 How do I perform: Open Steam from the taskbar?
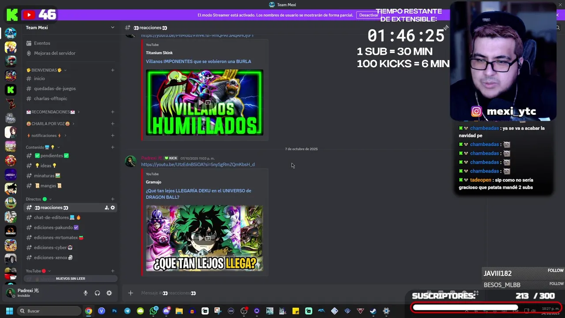(373, 311)
